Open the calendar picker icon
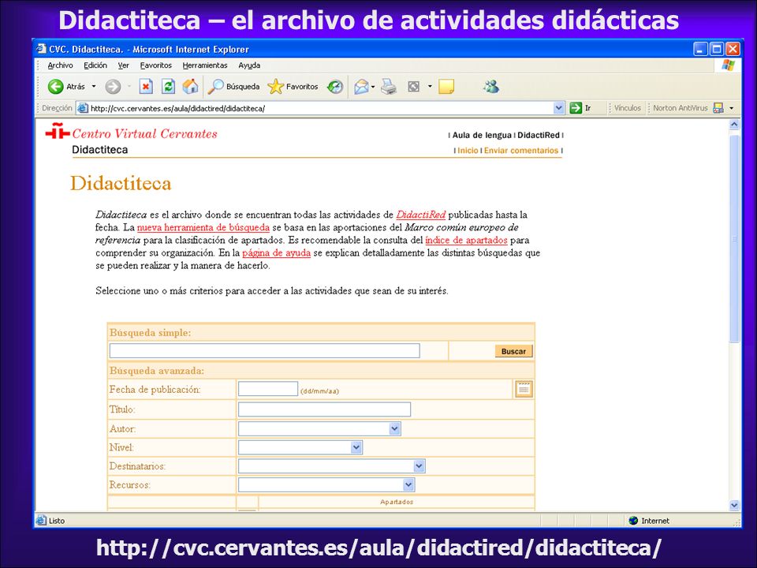757x568 pixels. click(524, 389)
